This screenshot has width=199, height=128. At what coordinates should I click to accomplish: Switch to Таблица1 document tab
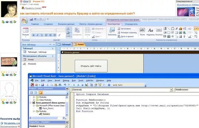tap(65, 44)
